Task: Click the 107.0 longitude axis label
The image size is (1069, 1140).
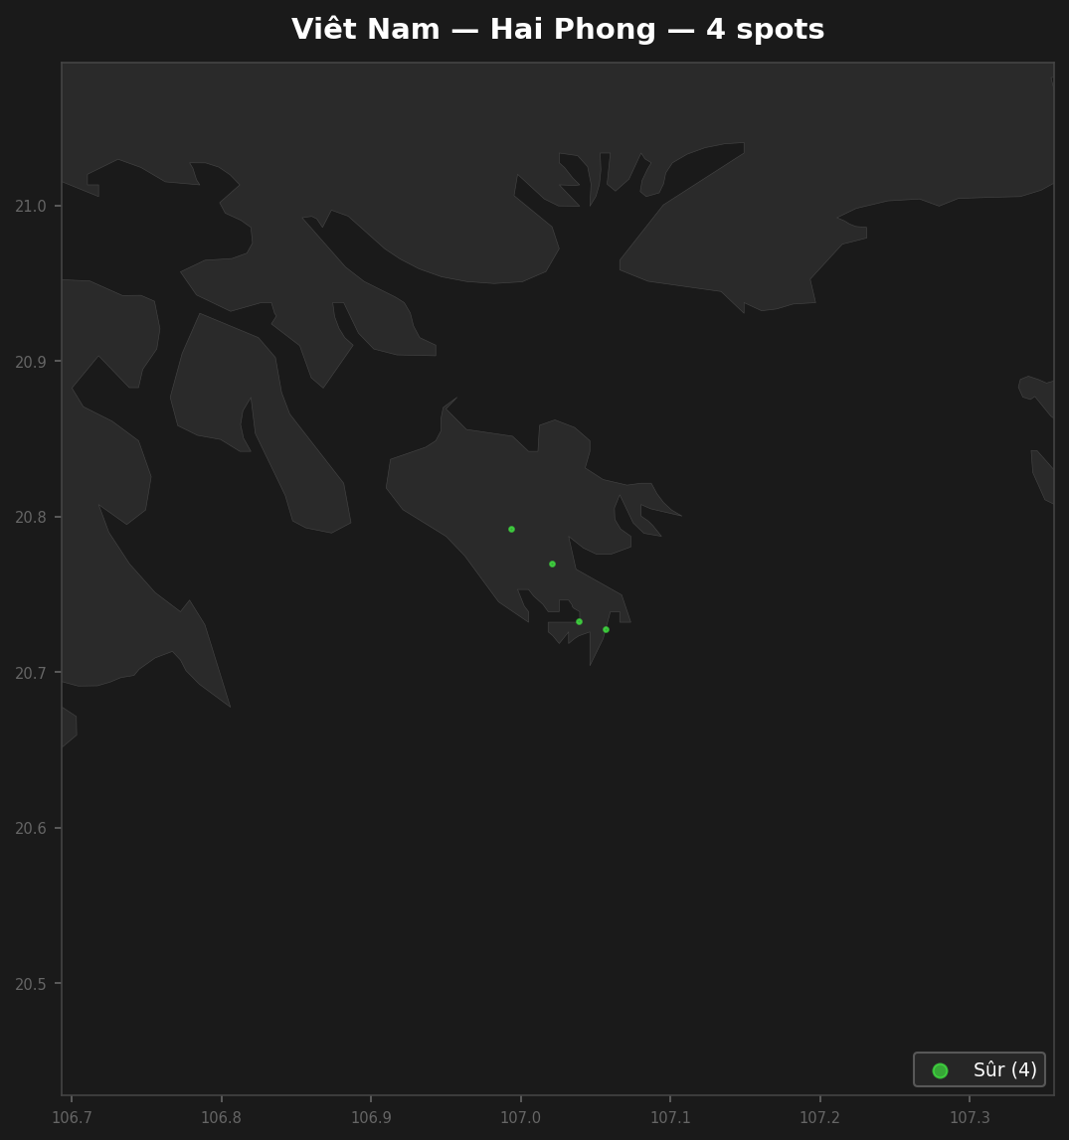Action: (521, 1117)
